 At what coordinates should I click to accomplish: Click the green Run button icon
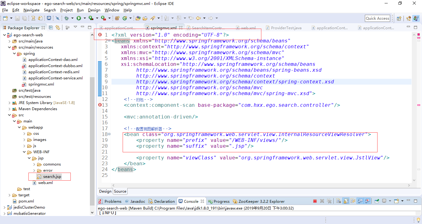tap(79, 18)
